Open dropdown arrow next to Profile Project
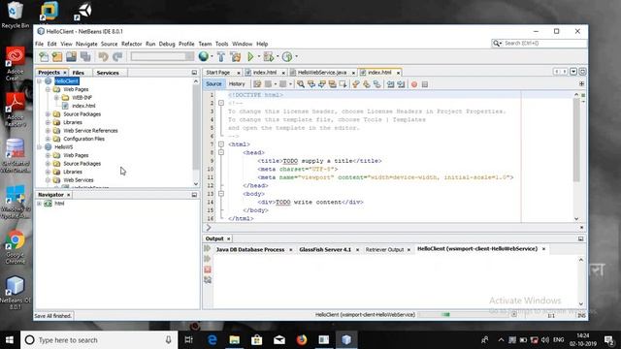621x349 pixels. point(296,56)
